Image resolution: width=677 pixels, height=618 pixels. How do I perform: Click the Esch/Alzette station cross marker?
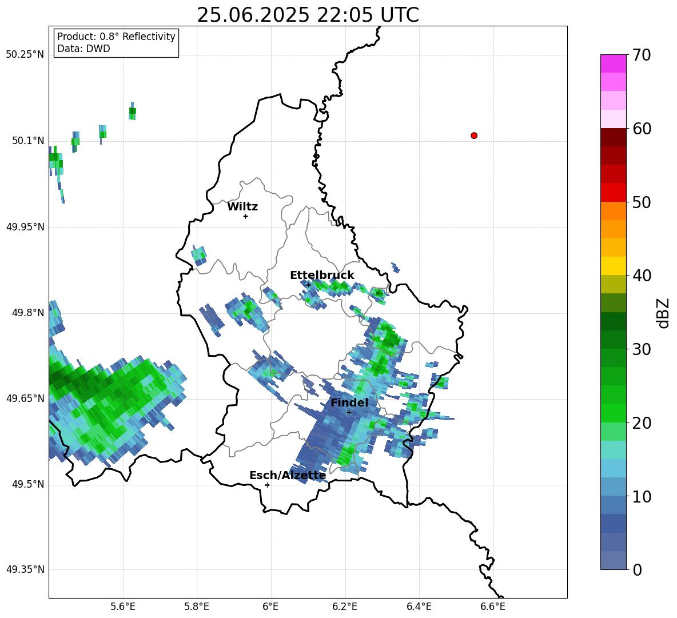[x=267, y=485]
